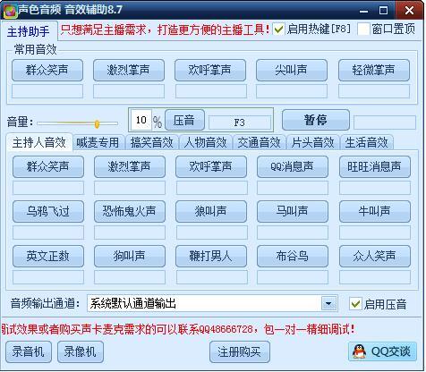
Task: Play the QQ消息声 sound
Action: tap(293, 166)
